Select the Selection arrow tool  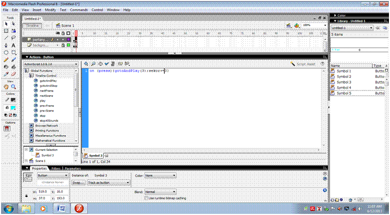pyautogui.click(x=6, y=24)
